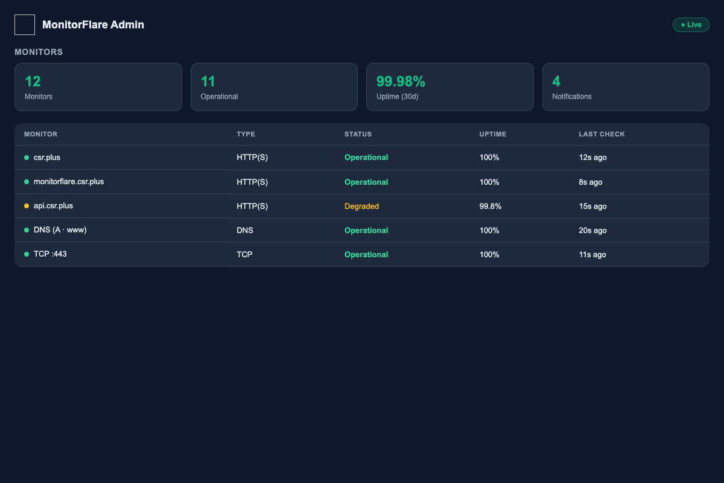Viewport: 724px width, 483px height.
Task: Select the monitorflare.csr.plus monitor name
Action: 69,182
